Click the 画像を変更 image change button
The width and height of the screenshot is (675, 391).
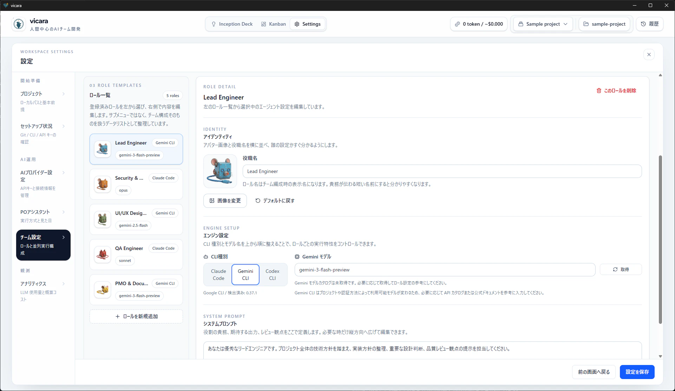(225, 201)
